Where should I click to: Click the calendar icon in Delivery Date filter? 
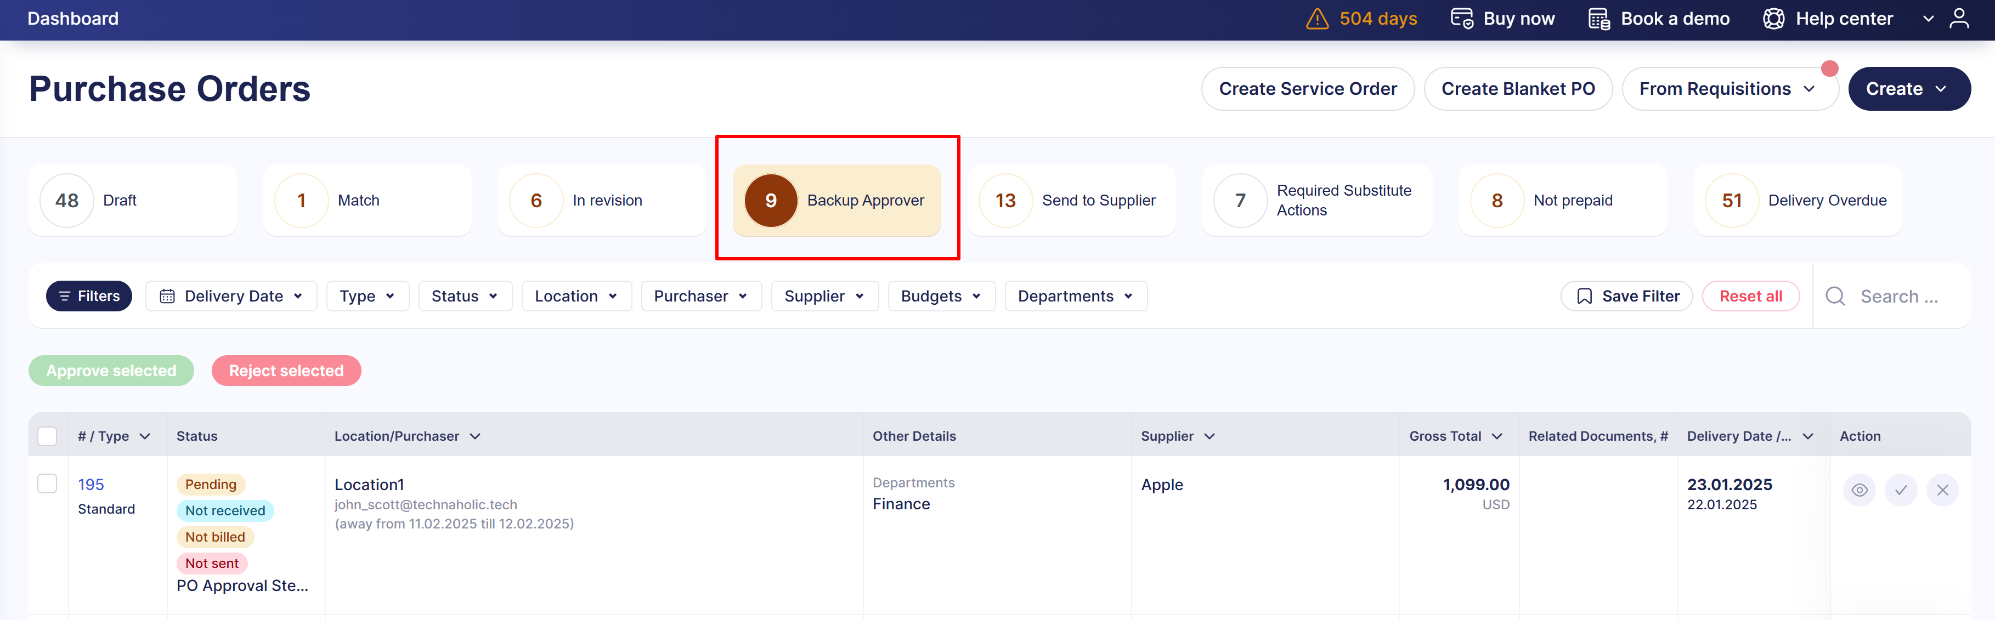click(167, 297)
